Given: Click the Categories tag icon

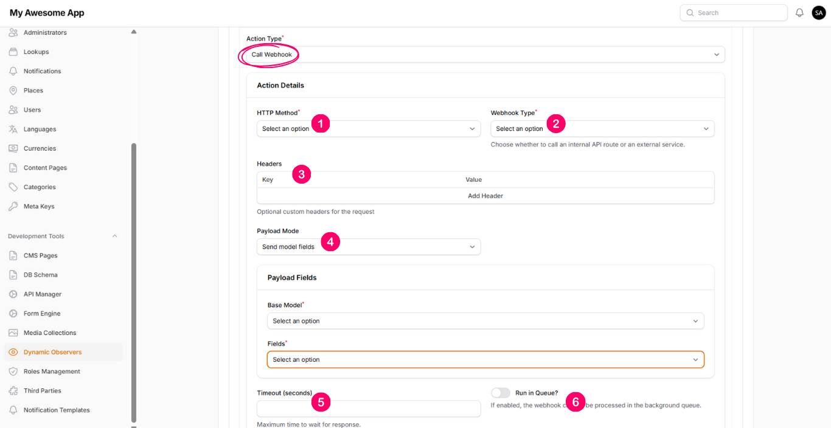Looking at the screenshot, I should (13, 187).
